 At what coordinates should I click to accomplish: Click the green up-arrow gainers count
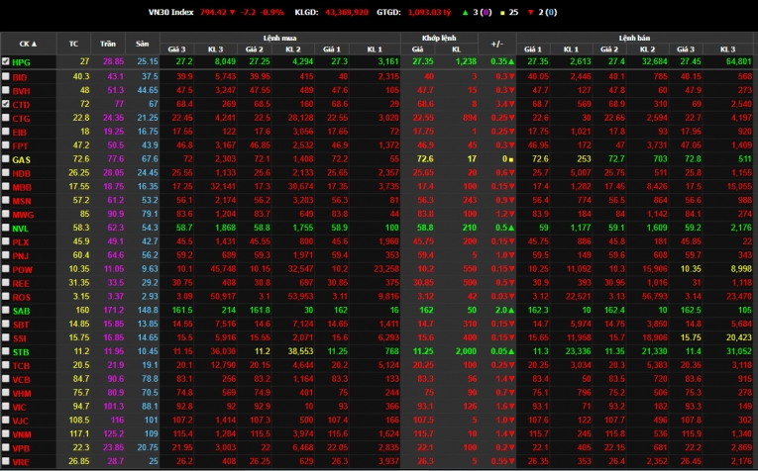tap(477, 12)
